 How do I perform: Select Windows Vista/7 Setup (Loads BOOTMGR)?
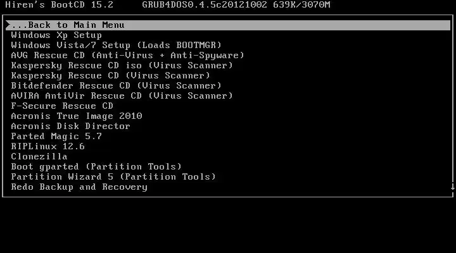coord(117,46)
